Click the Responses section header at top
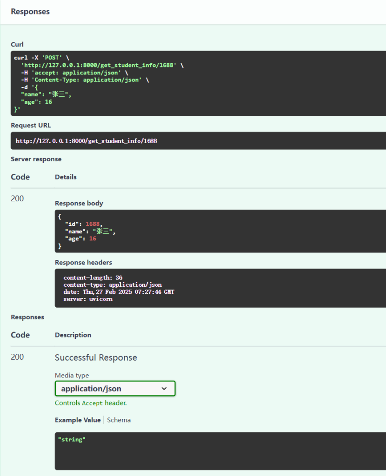Screen dimensions: 386x476 (x=30, y=12)
